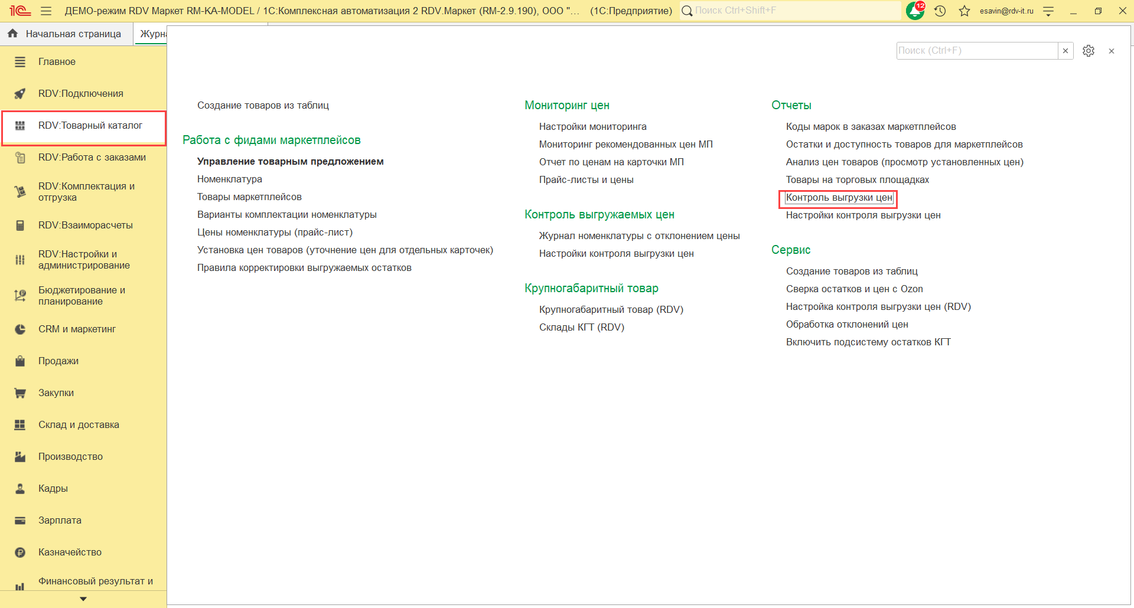This screenshot has width=1134, height=608.
Task: Switch to Начальная страница tab
Action: pyautogui.click(x=66, y=34)
